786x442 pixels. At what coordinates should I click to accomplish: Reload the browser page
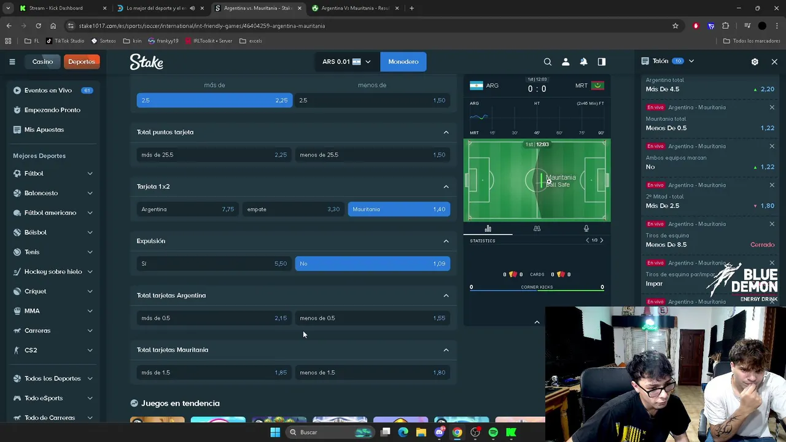[x=38, y=26]
